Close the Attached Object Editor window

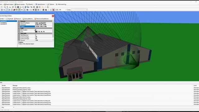(53, 16)
